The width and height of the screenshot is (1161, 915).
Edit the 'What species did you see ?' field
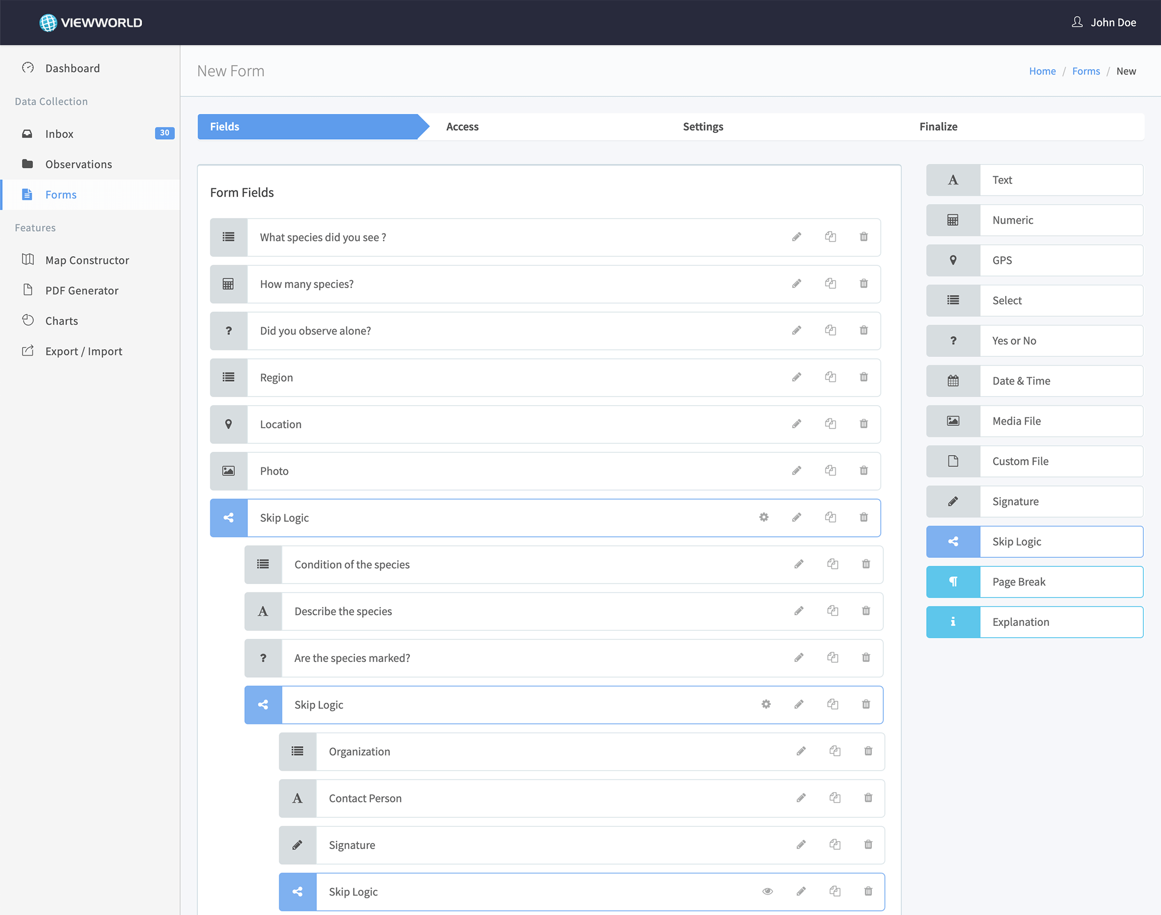796,237
